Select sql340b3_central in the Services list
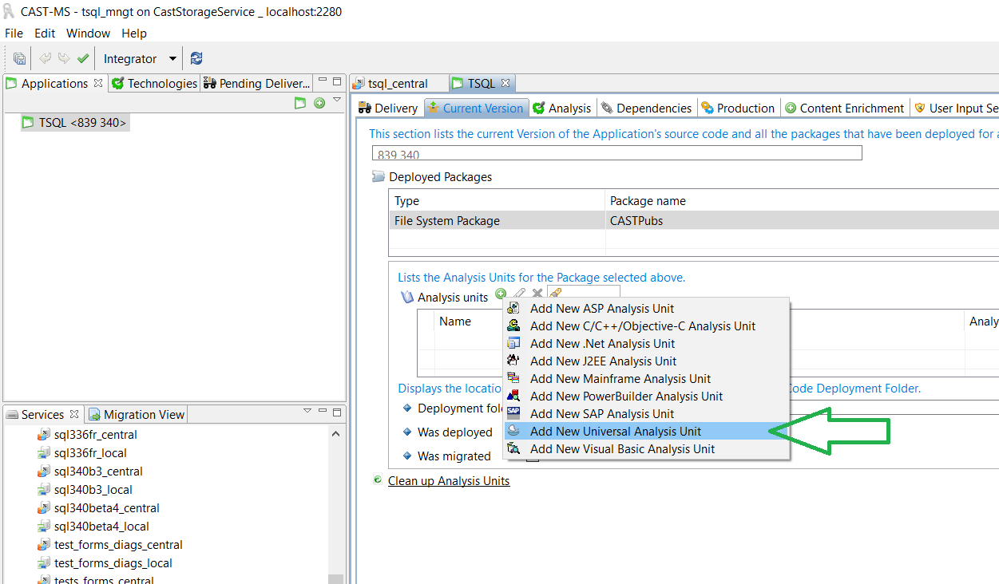The image size is (999, 584). click(98, 472)
